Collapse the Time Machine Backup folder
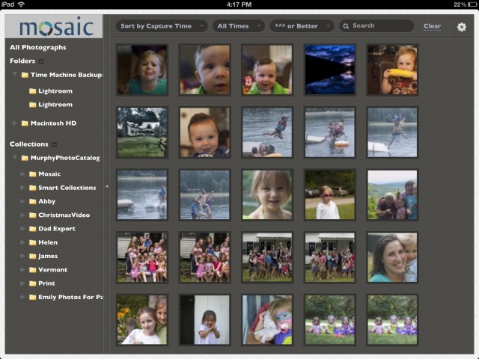The height and width of the screenshot is (359, 479). (15, 75)
